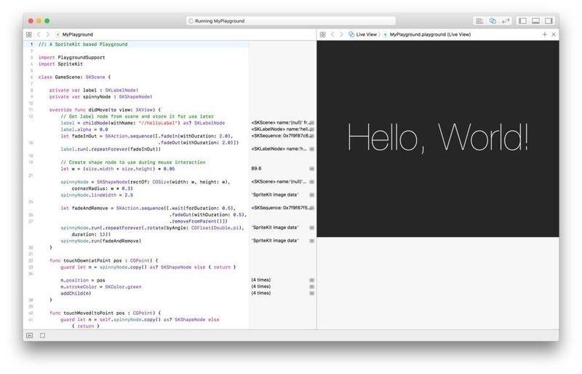Quick Look the 89.6 result
This screenshot has width=582, height=374.
click(x=312, y=169)
